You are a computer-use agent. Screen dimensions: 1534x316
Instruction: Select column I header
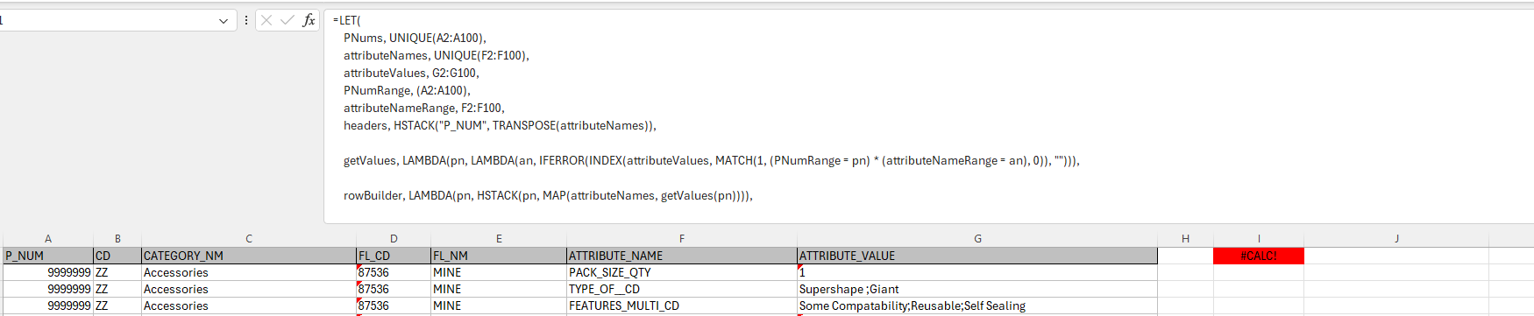pyautogui.click(x=1259, y=238)
